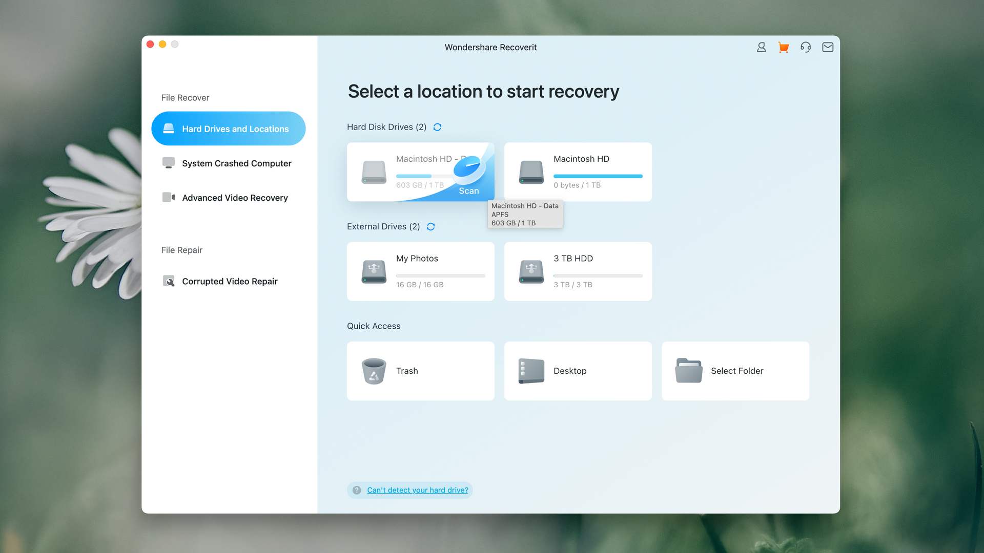Click the My Photos USB drive icon
The image size is (984, 553).
(374, 271)
